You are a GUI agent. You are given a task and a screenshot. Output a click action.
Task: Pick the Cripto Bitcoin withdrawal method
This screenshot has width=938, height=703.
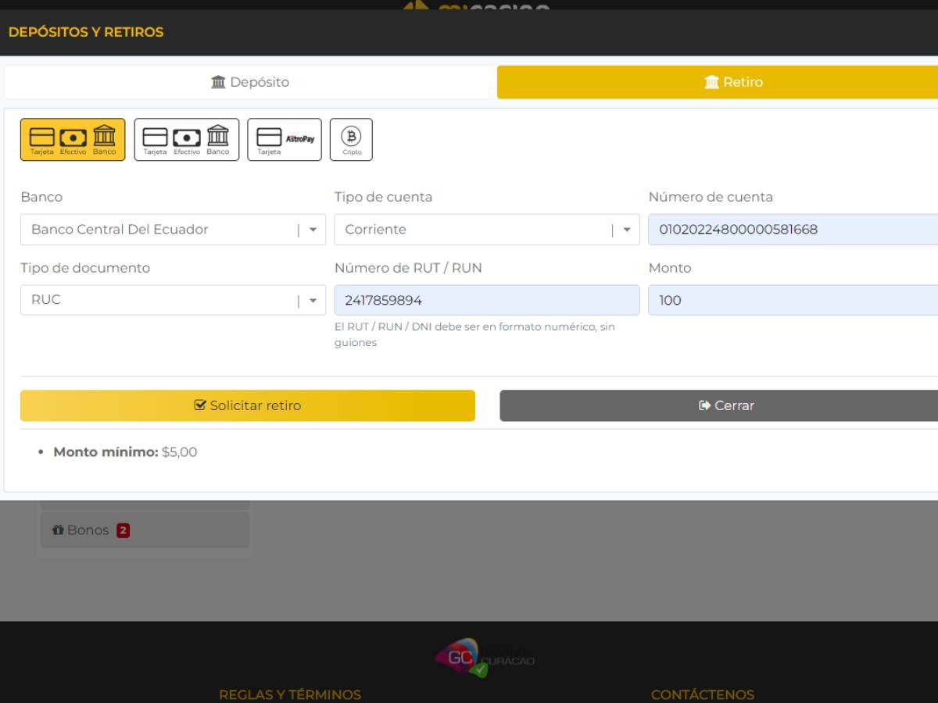352,139
